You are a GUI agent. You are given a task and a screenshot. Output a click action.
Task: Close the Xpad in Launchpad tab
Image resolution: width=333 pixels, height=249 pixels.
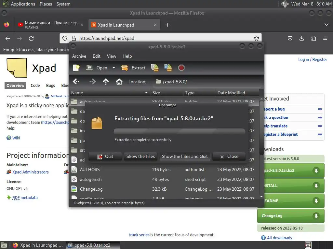click(x=155, y=25)
